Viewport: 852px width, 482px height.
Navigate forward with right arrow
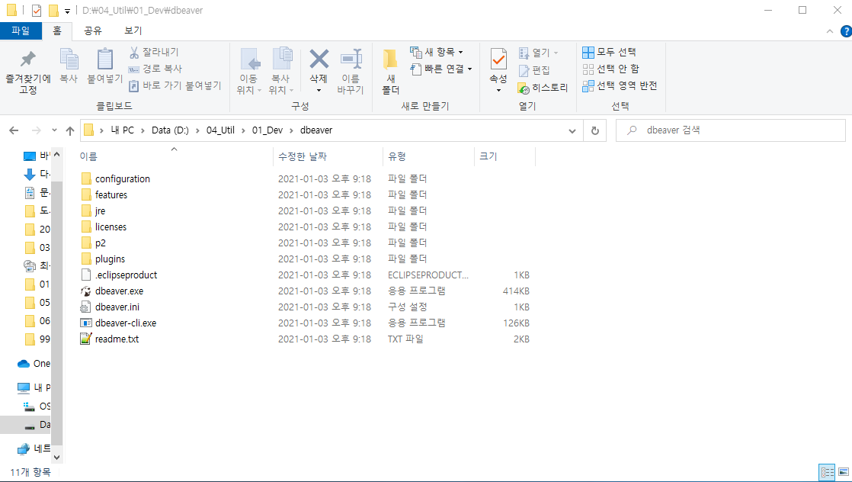[x=37, y=130]
